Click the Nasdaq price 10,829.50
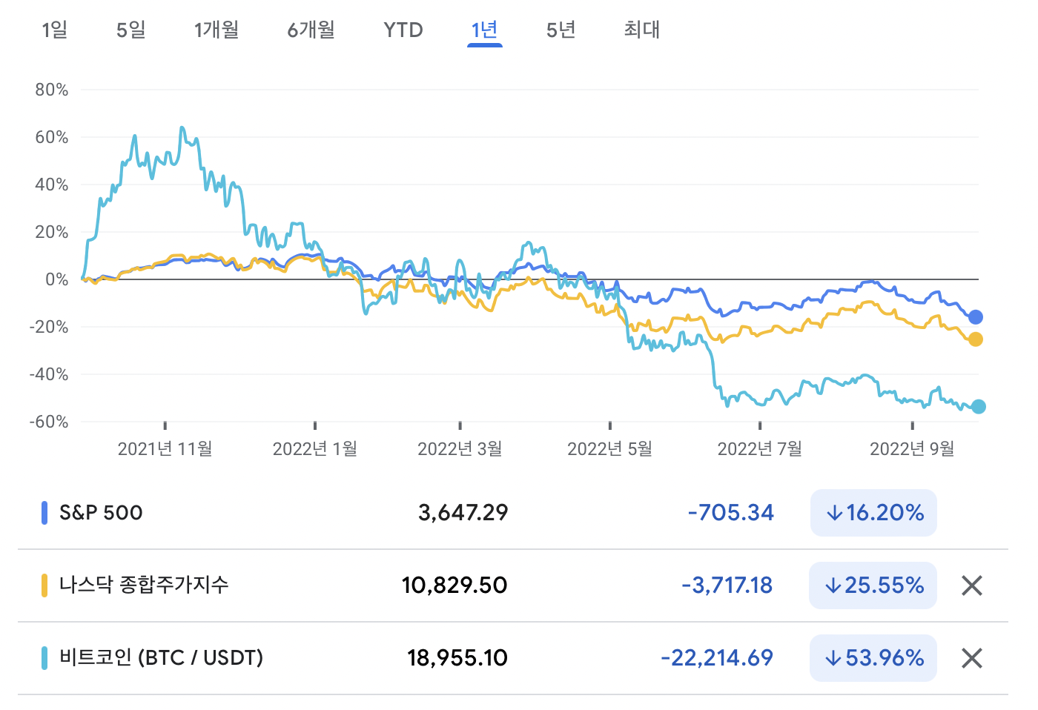1038x710 pixels. point(454,585)
